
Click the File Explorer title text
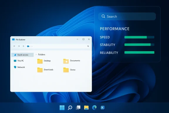point(21,39)
